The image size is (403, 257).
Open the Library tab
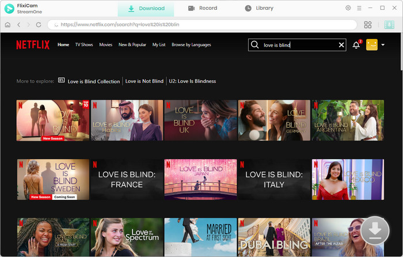click(259, 8)
